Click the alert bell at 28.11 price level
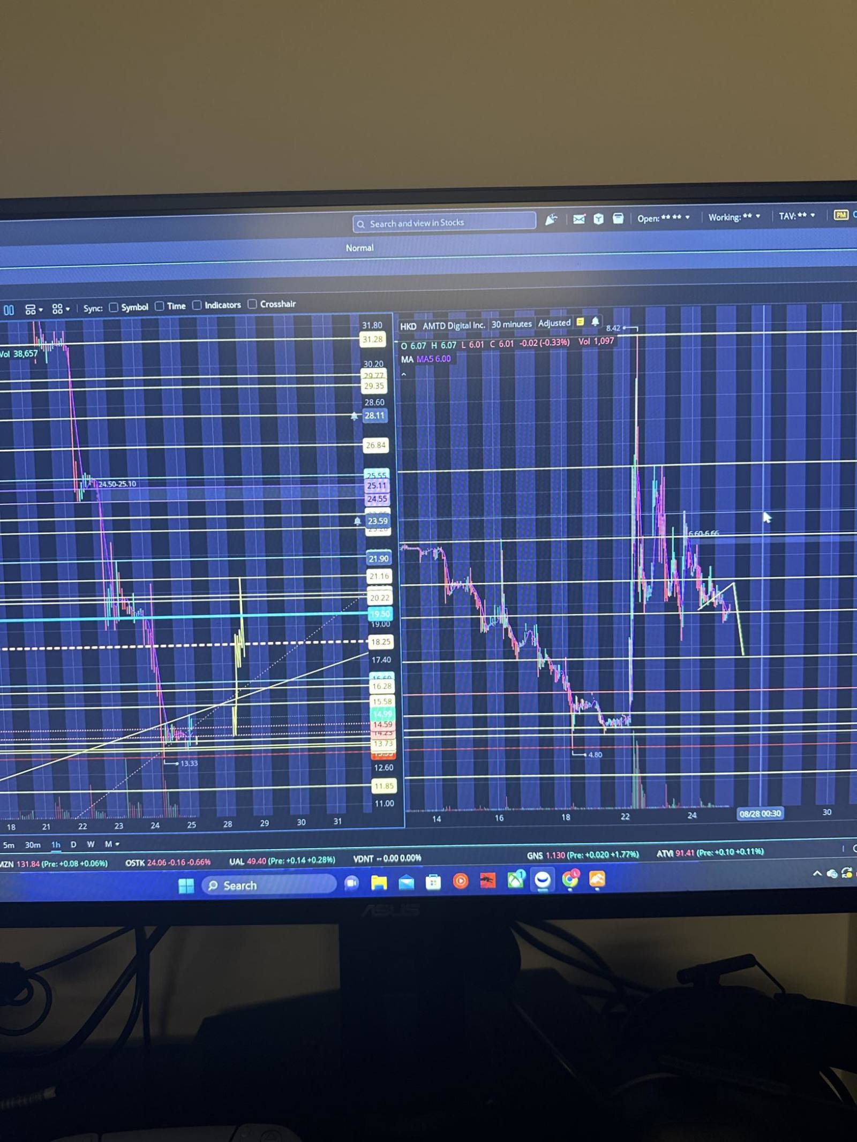The height and width of the screenshot is (1142, 857). (x=354, y=416)
